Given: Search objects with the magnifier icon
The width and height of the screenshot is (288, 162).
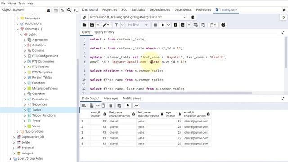Looking at the screenshot, I should pyautogui.click(x=69, y=10).
